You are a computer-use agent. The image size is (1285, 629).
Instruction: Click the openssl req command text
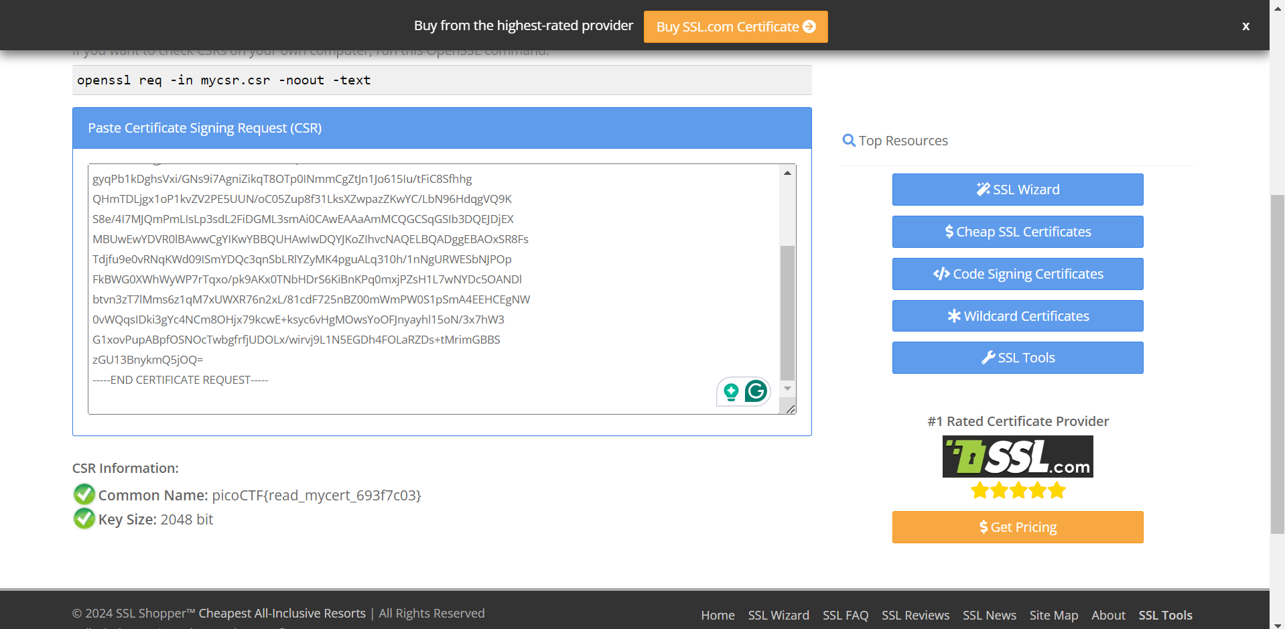coord(224,80)
